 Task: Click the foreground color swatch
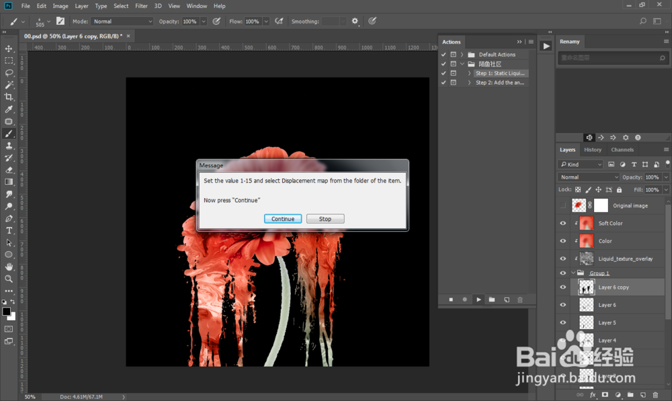[x=7, y=312]
